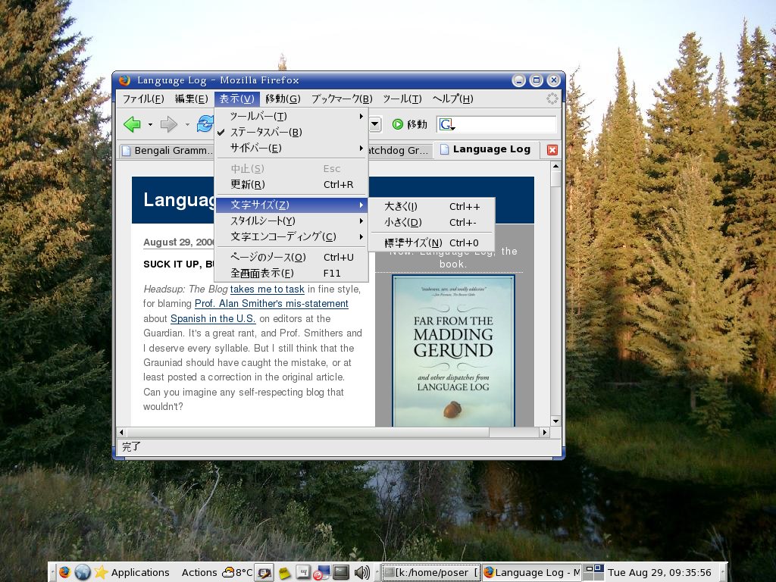
Task: Open the Google search engine selector icon
Action: [x=447, y=124]
